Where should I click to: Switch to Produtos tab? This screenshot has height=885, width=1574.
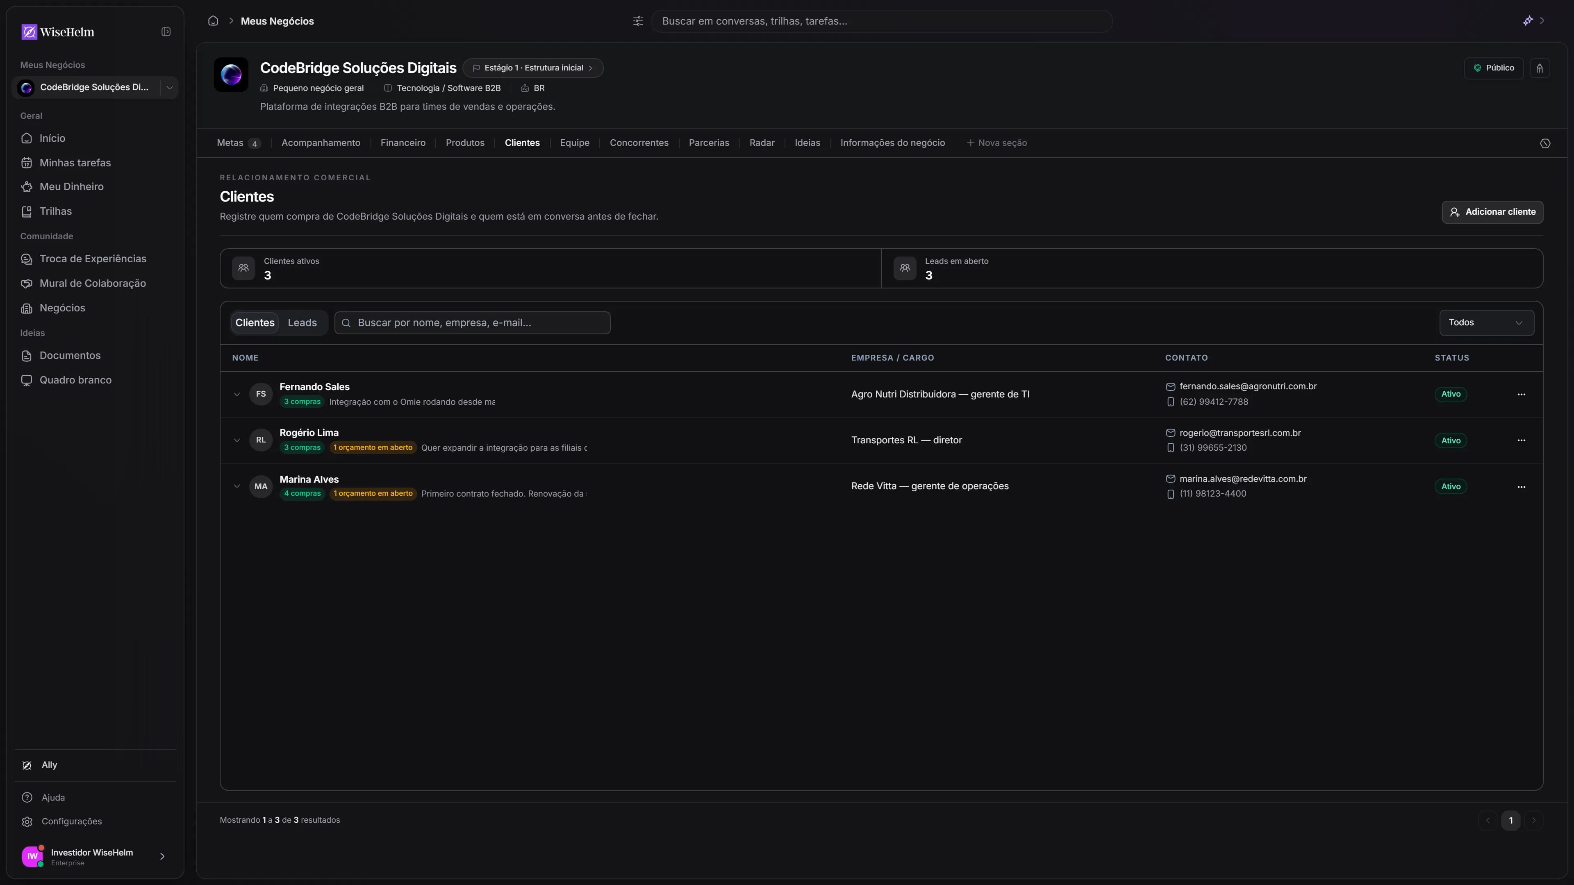(x=465, y=143)
